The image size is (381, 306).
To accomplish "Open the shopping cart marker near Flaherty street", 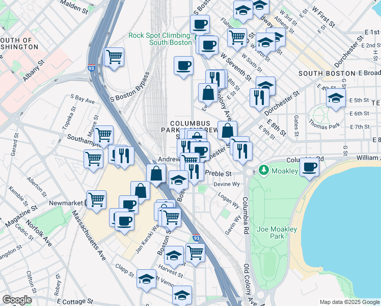I will point(237,38).
